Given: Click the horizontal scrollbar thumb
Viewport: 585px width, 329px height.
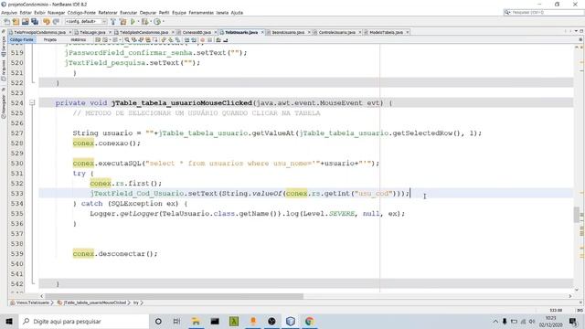Looking at the screenshot, I should point(175,296).
